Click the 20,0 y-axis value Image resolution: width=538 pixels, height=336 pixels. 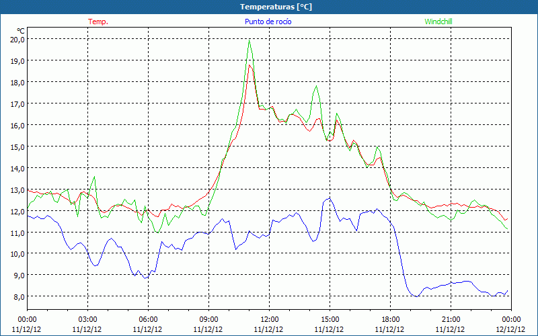click(x=18, y=39)
